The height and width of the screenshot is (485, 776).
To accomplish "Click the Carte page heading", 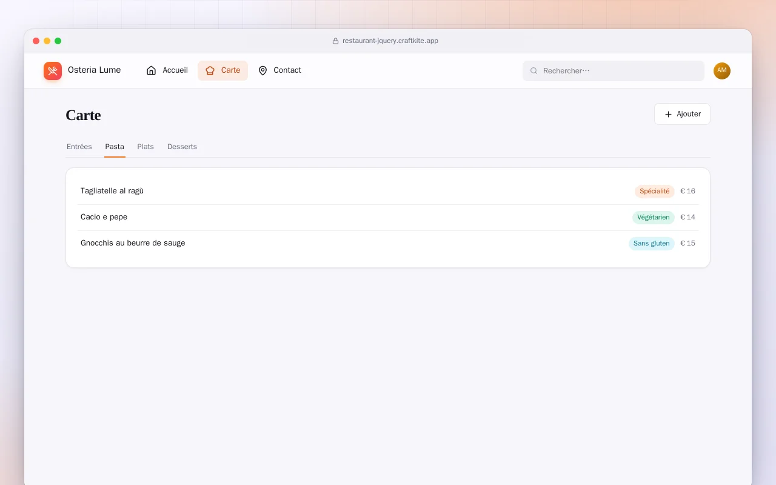I will 83,115.
